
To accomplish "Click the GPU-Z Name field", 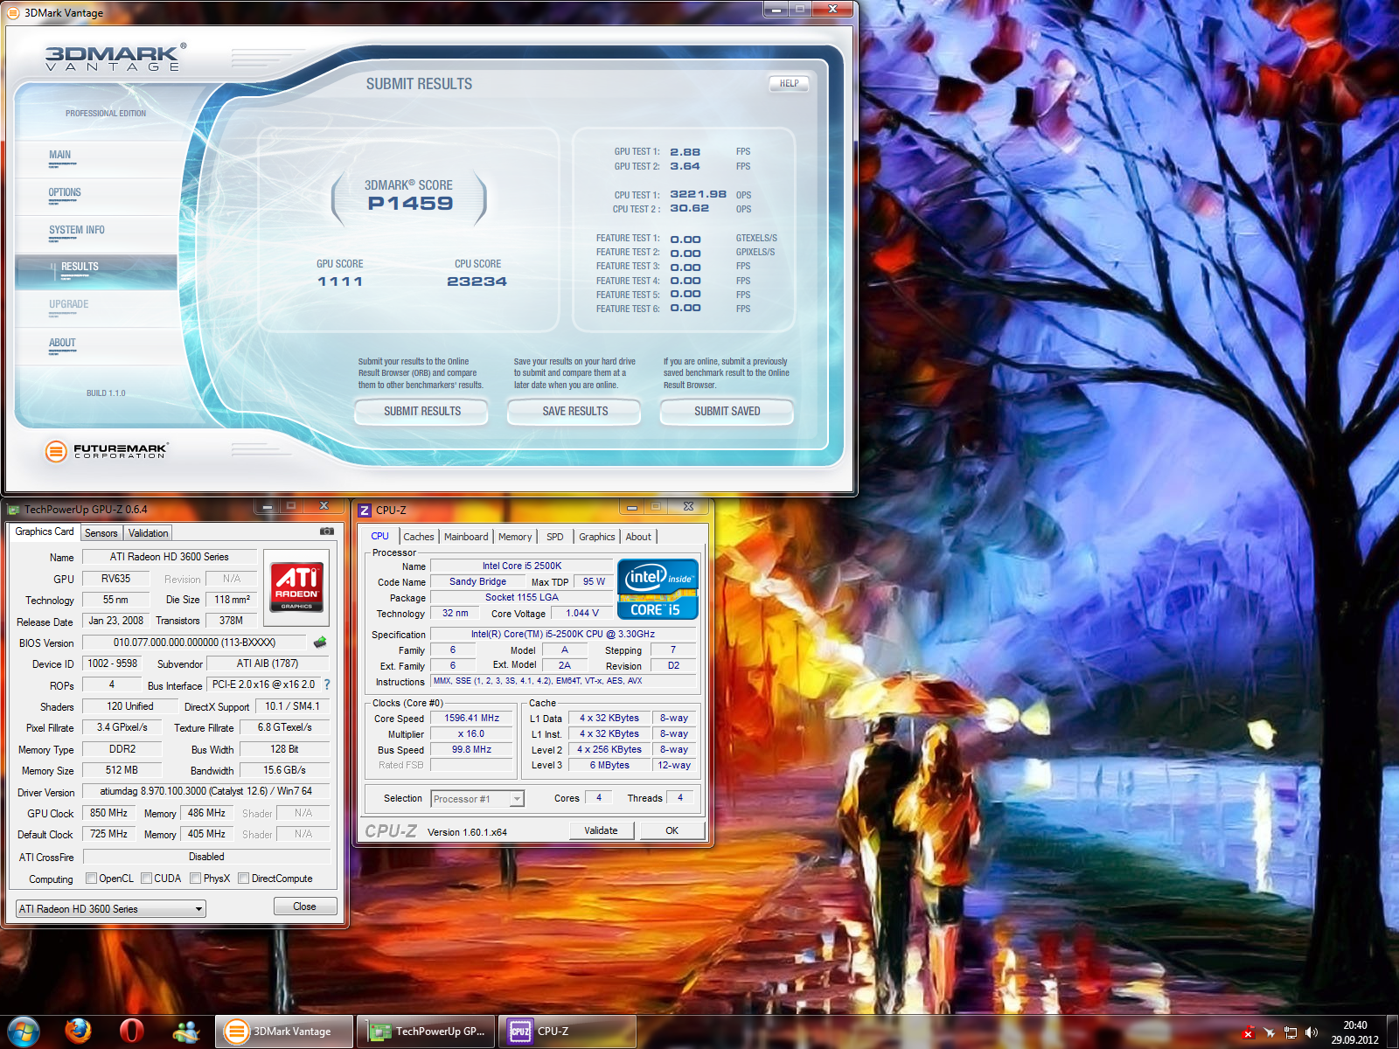I will pos(170,557).
